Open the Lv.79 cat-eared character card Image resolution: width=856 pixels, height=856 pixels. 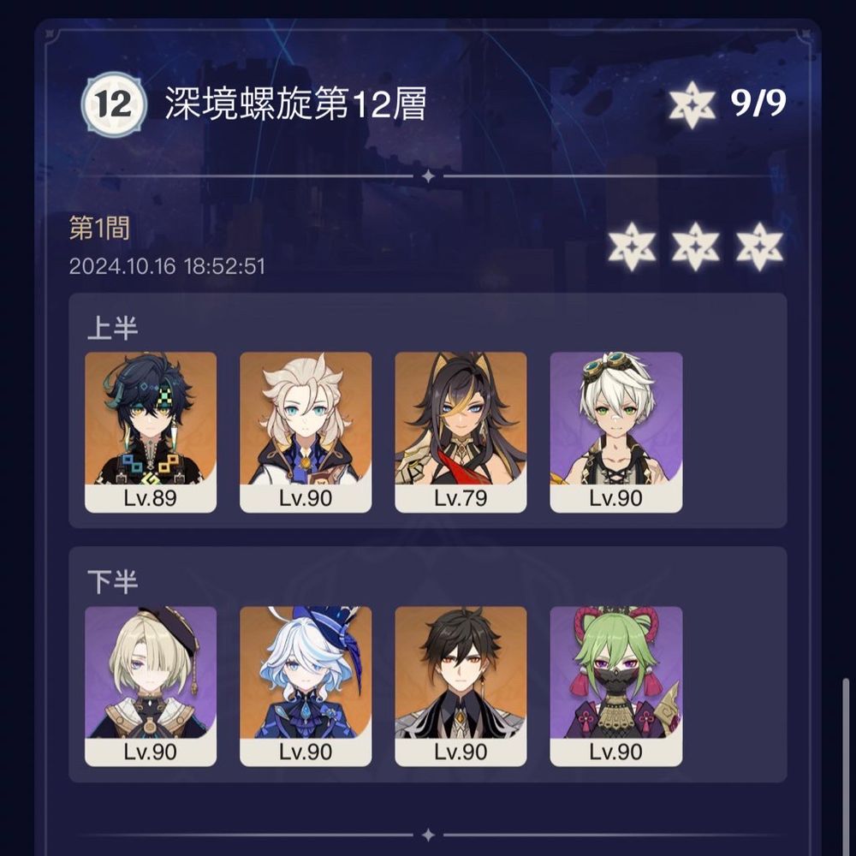[461, 432]
